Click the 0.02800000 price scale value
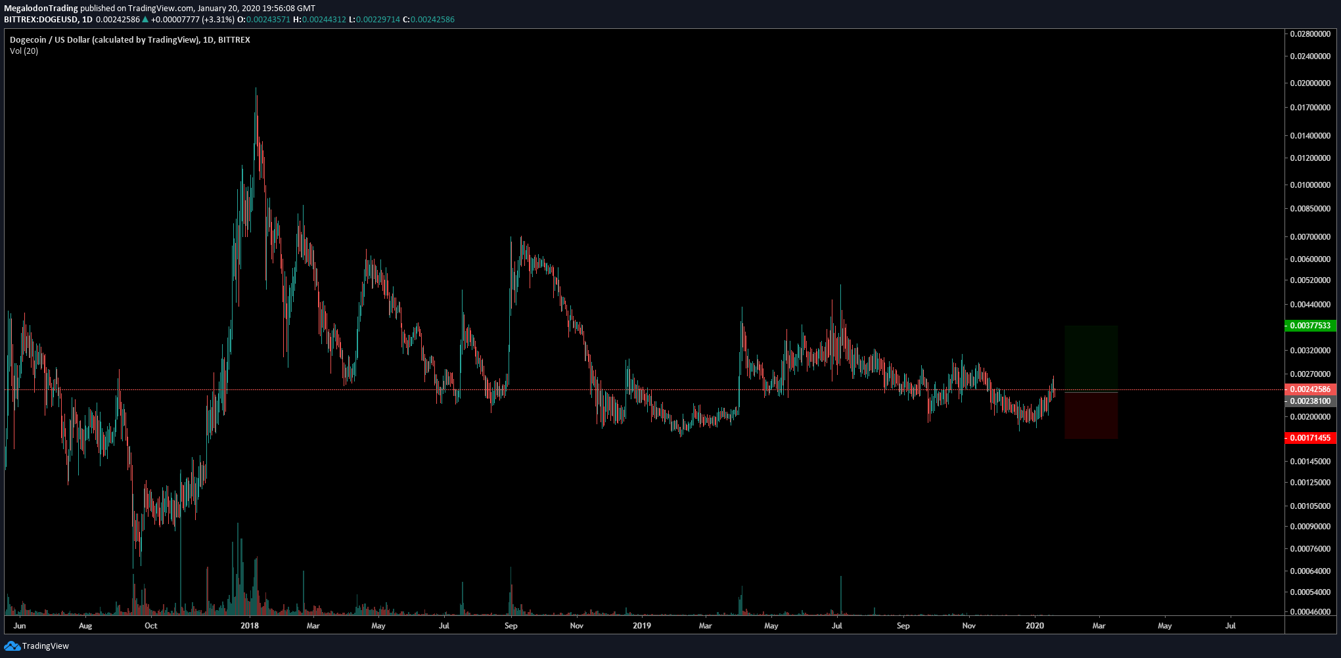The image size is (1341, 658). [x=1310, y=34]
